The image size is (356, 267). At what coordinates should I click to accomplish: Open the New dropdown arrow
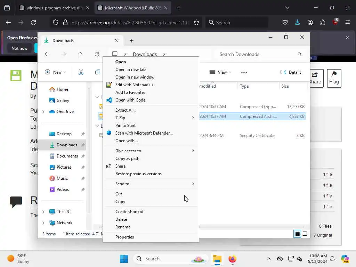65,72
